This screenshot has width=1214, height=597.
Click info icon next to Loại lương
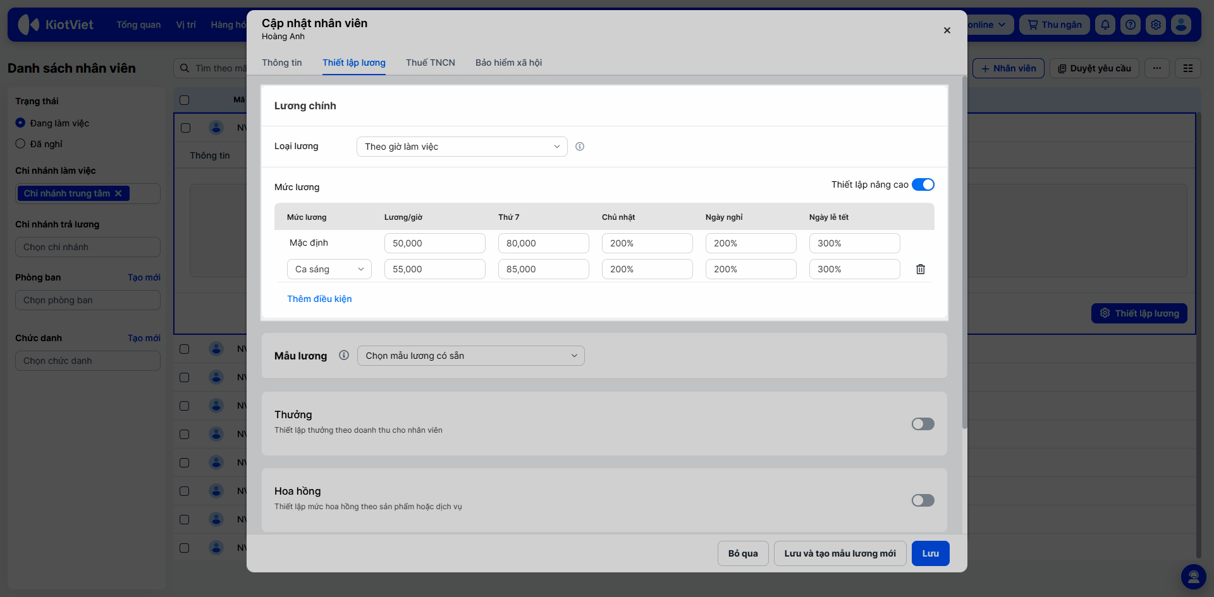click(x=580, y=147)
